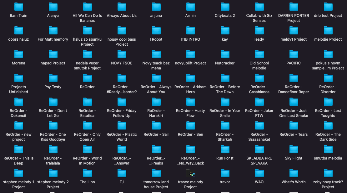Click the 'ReOrder - Tears' label
Screen dimensions: 347x193
click(294, 135)
